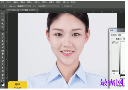The height and width of the screenshot is (90, 128).
Task: Select the Crop tool
Action: (x=3, y=27)
